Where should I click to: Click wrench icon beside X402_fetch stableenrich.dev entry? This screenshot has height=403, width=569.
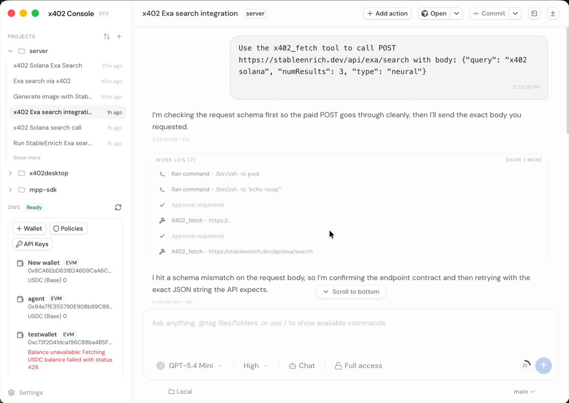[162, 251]
